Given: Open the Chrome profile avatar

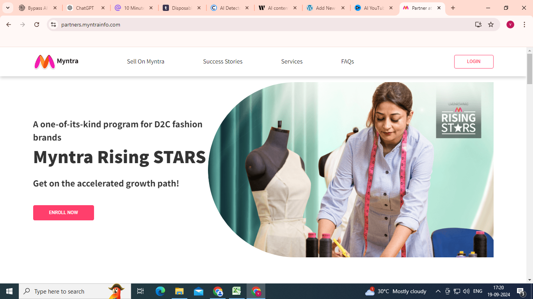Looking at the screenshot, I should 510,25.
